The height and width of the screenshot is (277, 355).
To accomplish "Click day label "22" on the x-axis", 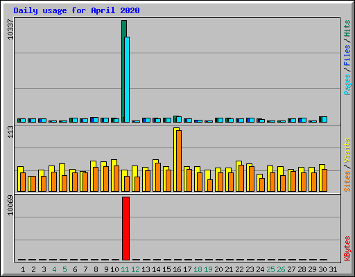I will coord(239,269).
